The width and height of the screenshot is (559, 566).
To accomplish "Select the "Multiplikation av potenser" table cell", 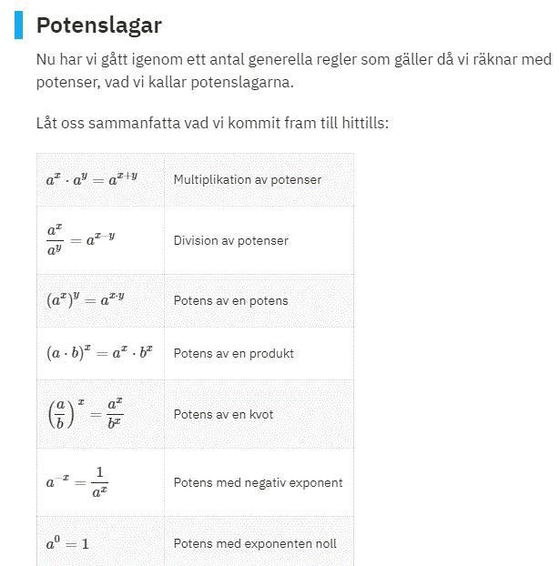I will 247,180.
